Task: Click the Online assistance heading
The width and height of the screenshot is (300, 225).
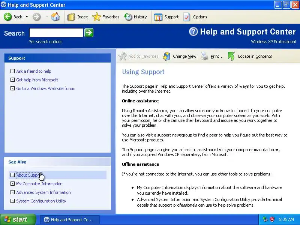Action: pos(140,101)
